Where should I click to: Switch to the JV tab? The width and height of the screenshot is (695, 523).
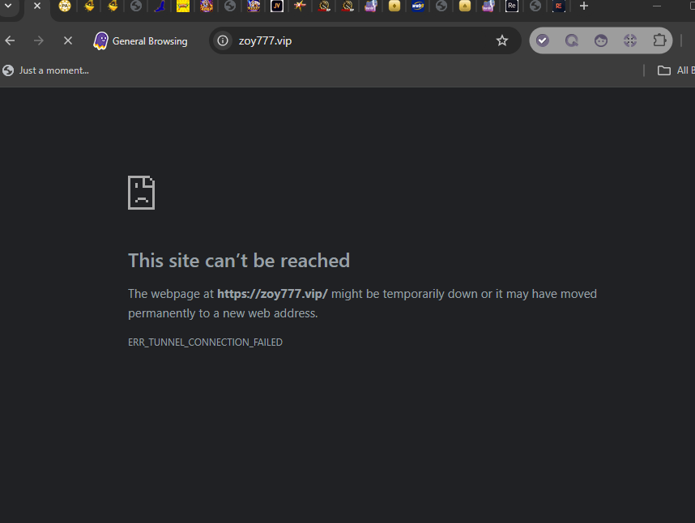(x=276, y=6)
